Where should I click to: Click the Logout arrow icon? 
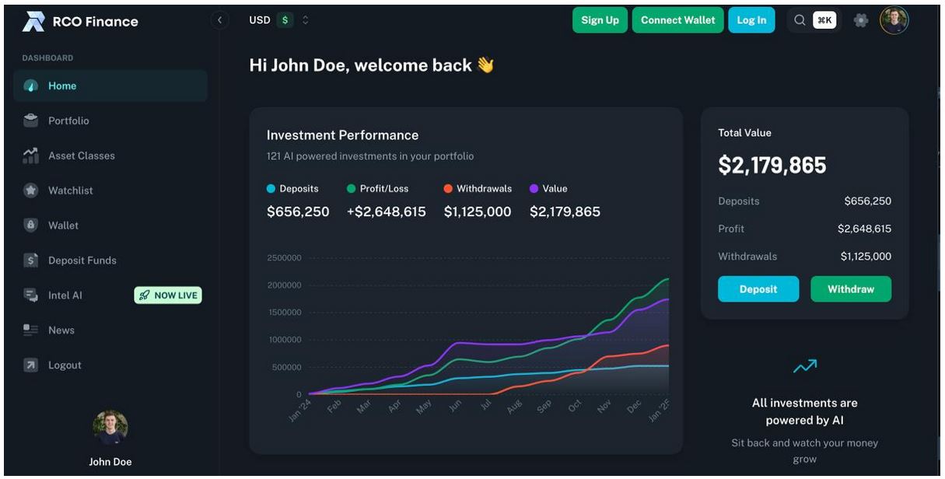[x=31, y=365]
